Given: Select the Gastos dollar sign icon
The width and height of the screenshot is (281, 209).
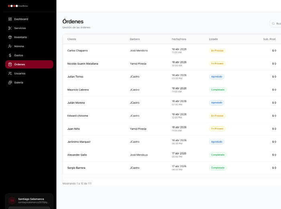Looking at the screenshot, I should pos(10,55).
